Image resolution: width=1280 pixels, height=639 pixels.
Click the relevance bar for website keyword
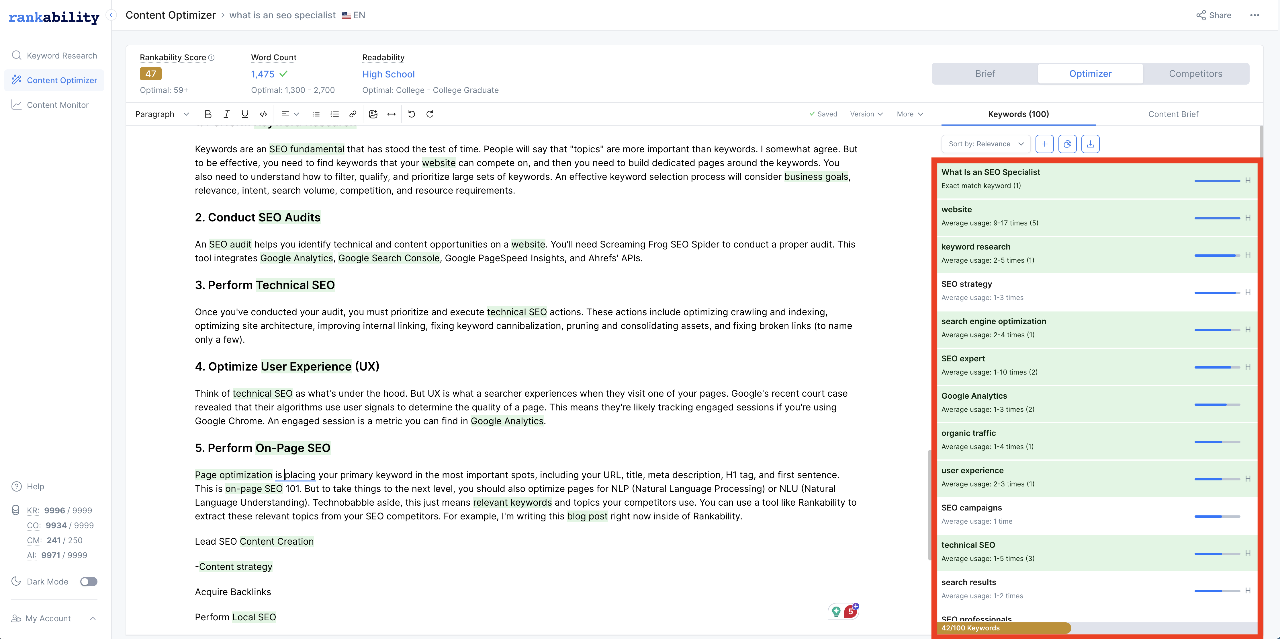[1217, 218]
